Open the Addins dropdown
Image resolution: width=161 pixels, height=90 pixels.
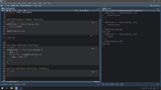[x=41, y=5]
